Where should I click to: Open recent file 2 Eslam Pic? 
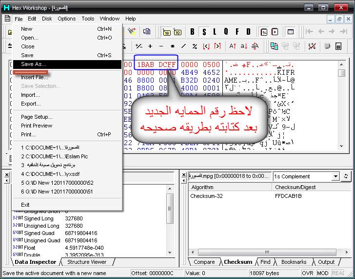coord(67,156)
